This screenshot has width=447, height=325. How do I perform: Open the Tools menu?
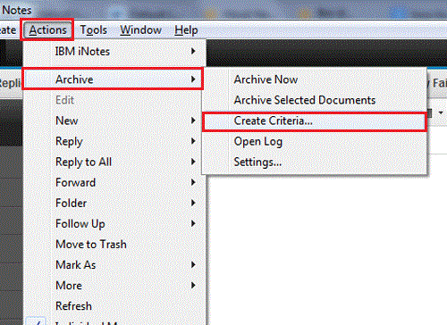point(93,29)
